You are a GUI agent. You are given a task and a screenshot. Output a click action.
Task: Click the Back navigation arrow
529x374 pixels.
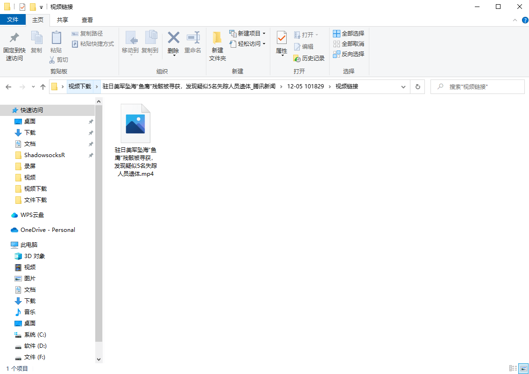click(x=8, y=87)
